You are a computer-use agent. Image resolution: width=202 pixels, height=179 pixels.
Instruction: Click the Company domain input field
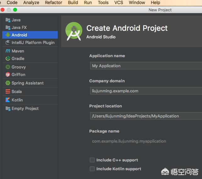(x=146, y=91)
